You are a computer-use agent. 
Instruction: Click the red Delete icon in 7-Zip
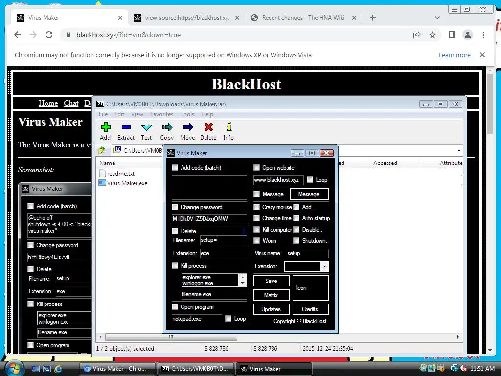point(208,127)
